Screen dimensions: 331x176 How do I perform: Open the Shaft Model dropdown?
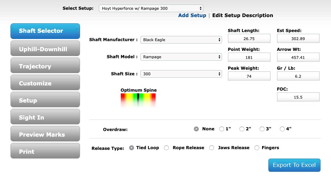coord(181,57)
